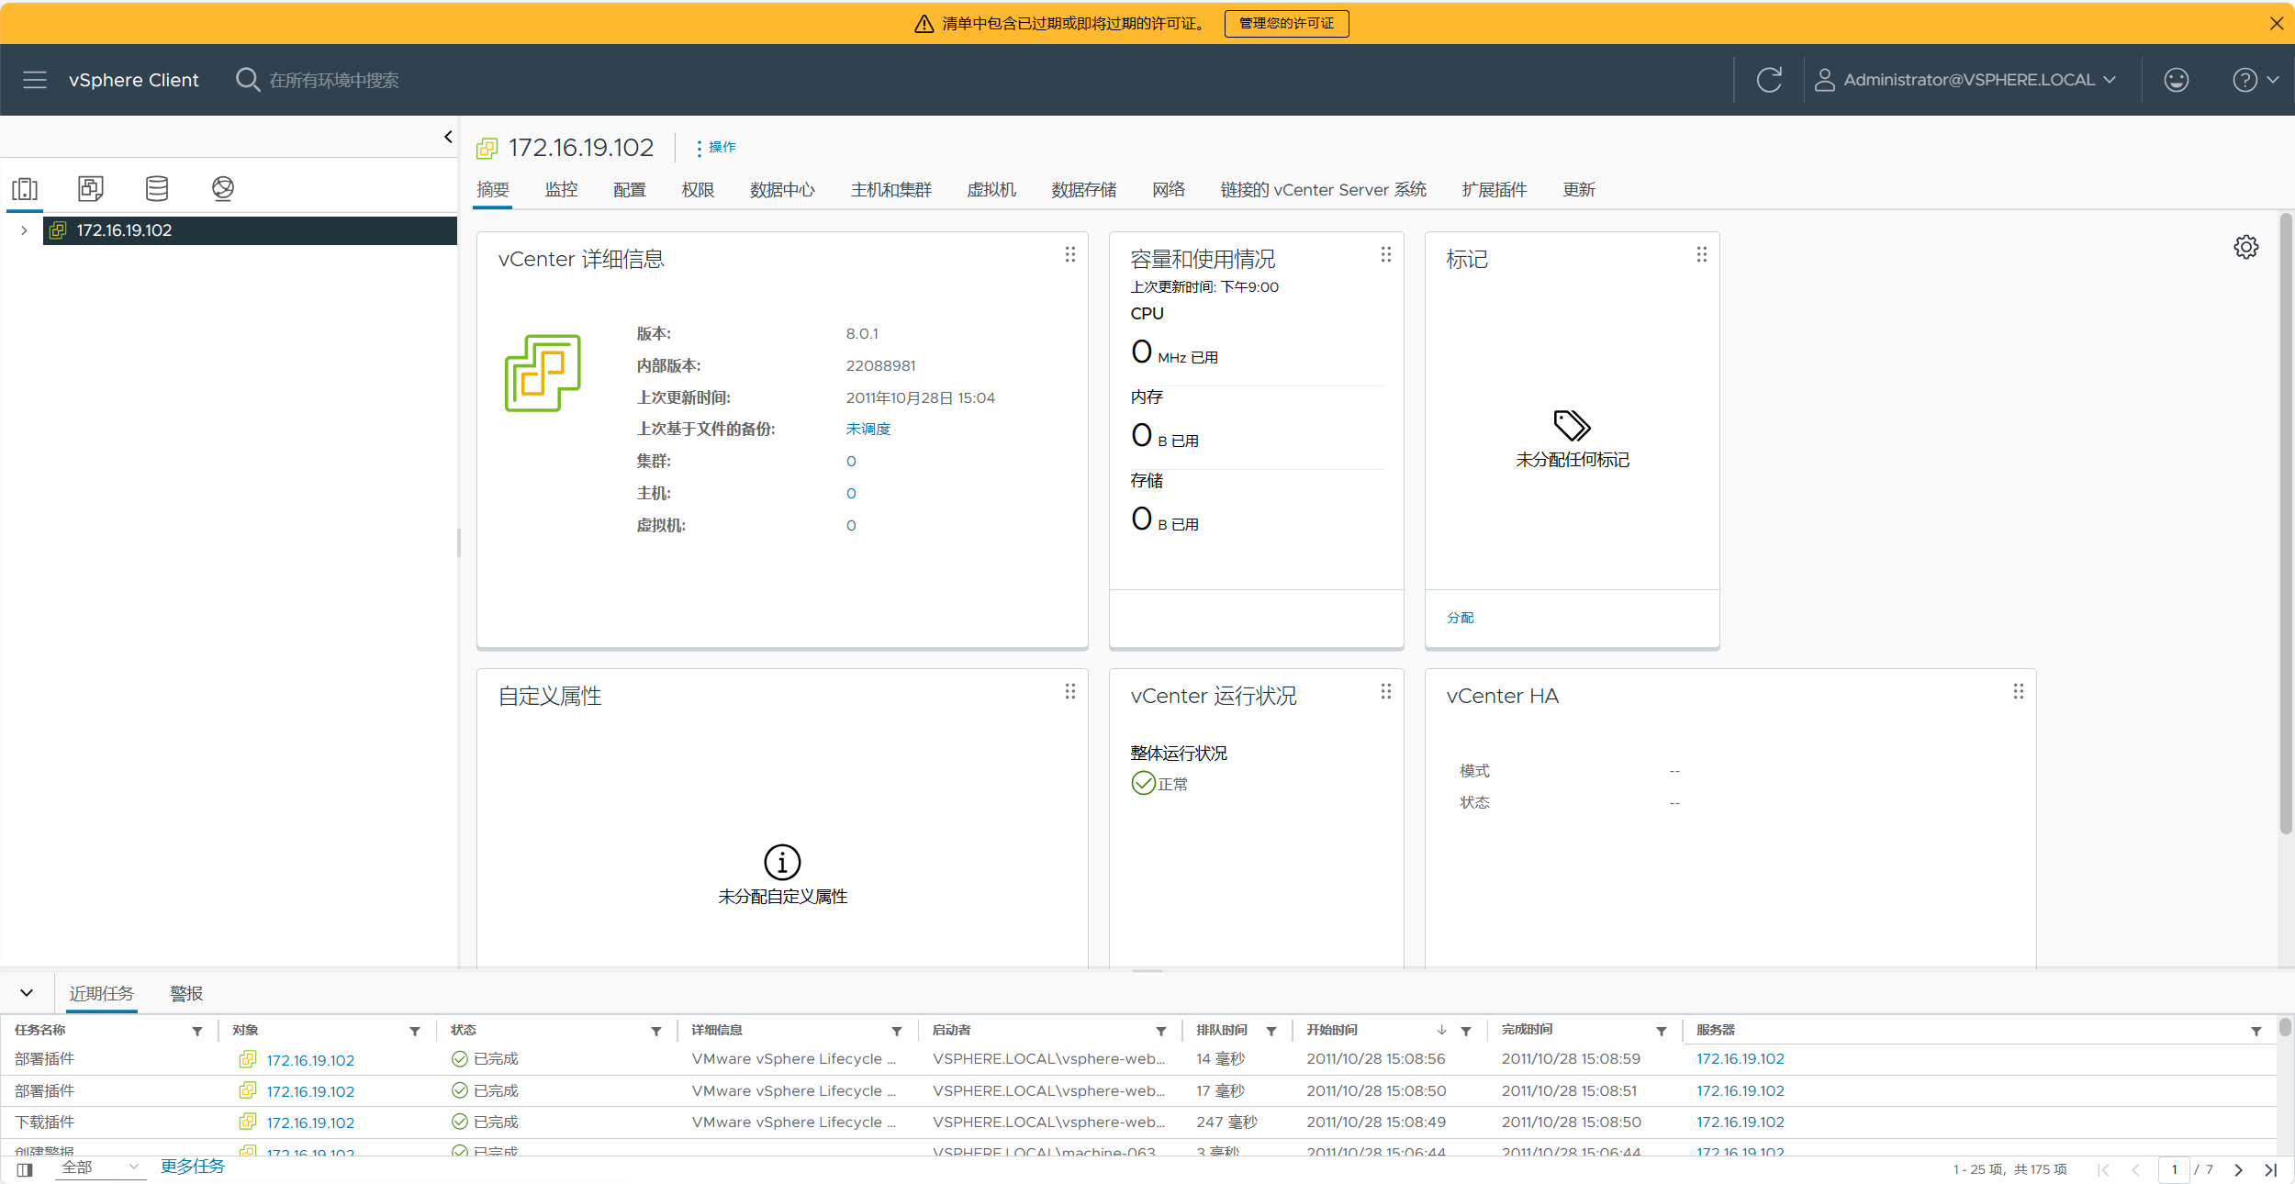Click the 管理您的许可证 button
2295x1184 pixels.
(x=1286, y=23)
